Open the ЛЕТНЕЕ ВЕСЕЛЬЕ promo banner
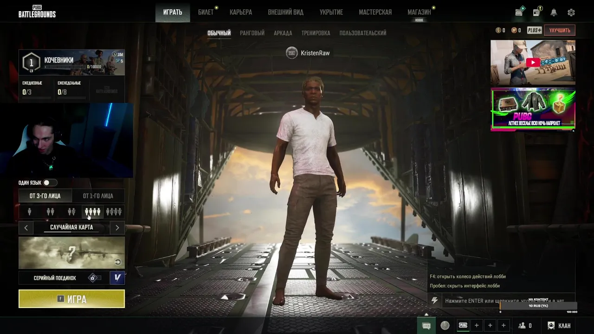Image resolution: width=594 pixels, height=334 pixels. [x=533, y=109]
